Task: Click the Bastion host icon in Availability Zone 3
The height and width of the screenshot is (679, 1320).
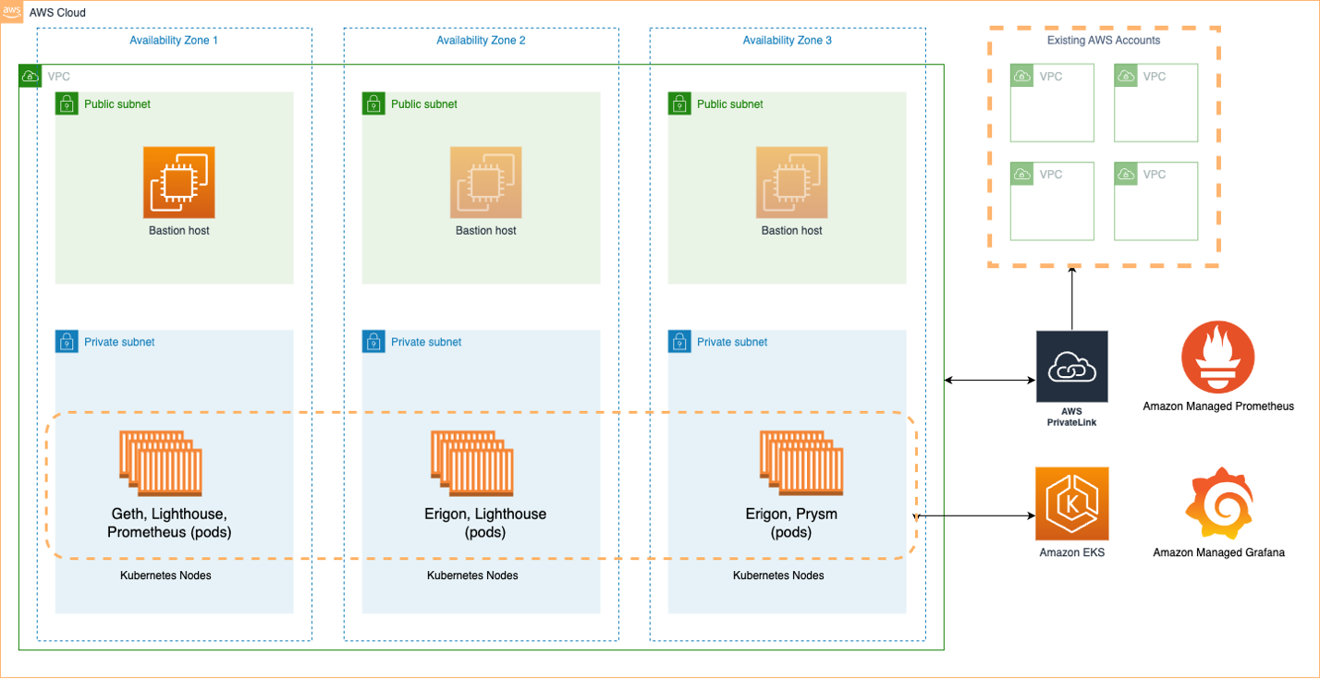Action: click(792, 181)
